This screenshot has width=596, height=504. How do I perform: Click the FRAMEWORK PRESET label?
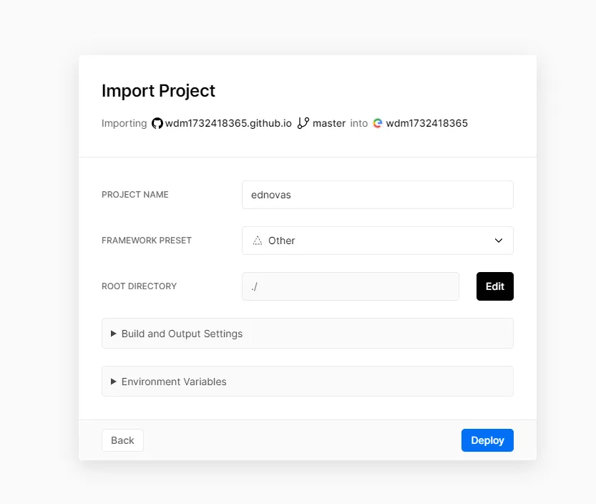(147, 241)
